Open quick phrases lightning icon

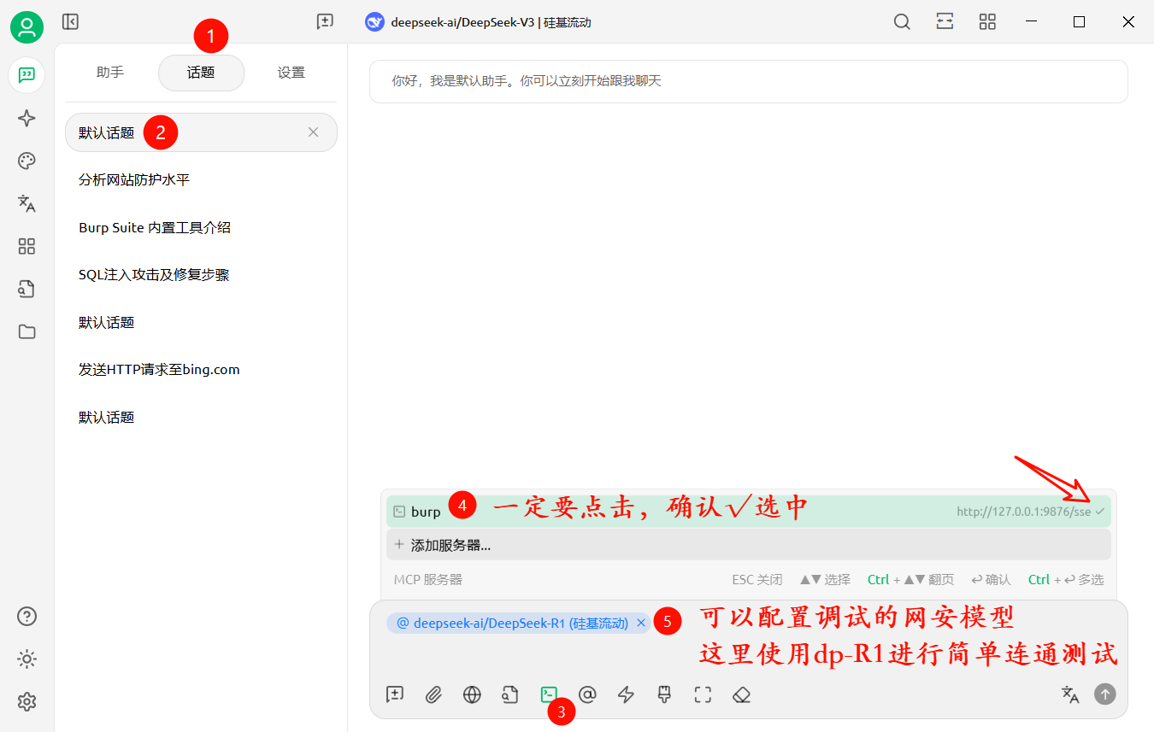coord(626,695)
